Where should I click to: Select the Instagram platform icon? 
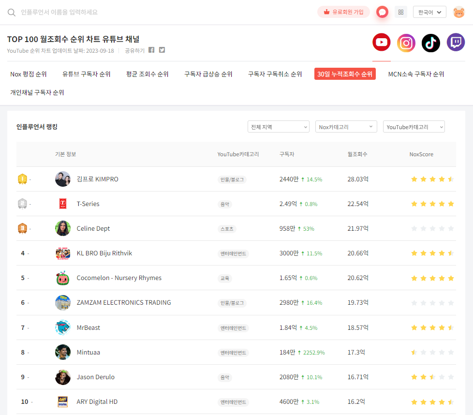coord(406,43)
